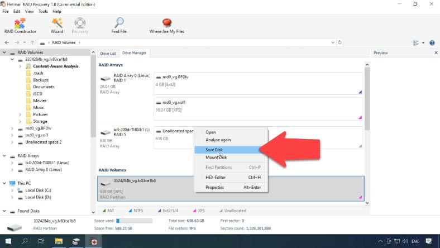Click RAID Array 0 disk icon

click(x=106, y=78)
